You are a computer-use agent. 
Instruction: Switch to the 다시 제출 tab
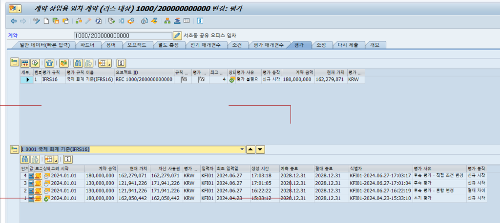click(x=348, y=45)
